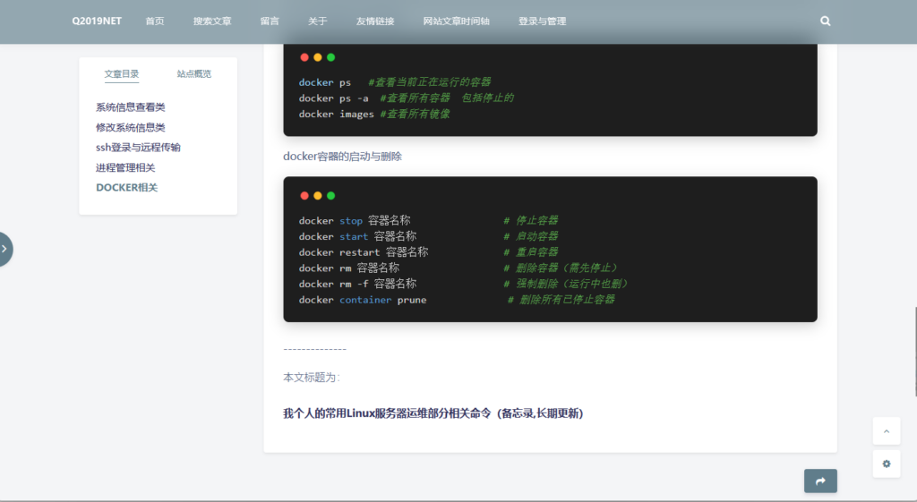917x502 pixels.
Task: Jump to DOCKER相关 section
Action: [127, 188]
